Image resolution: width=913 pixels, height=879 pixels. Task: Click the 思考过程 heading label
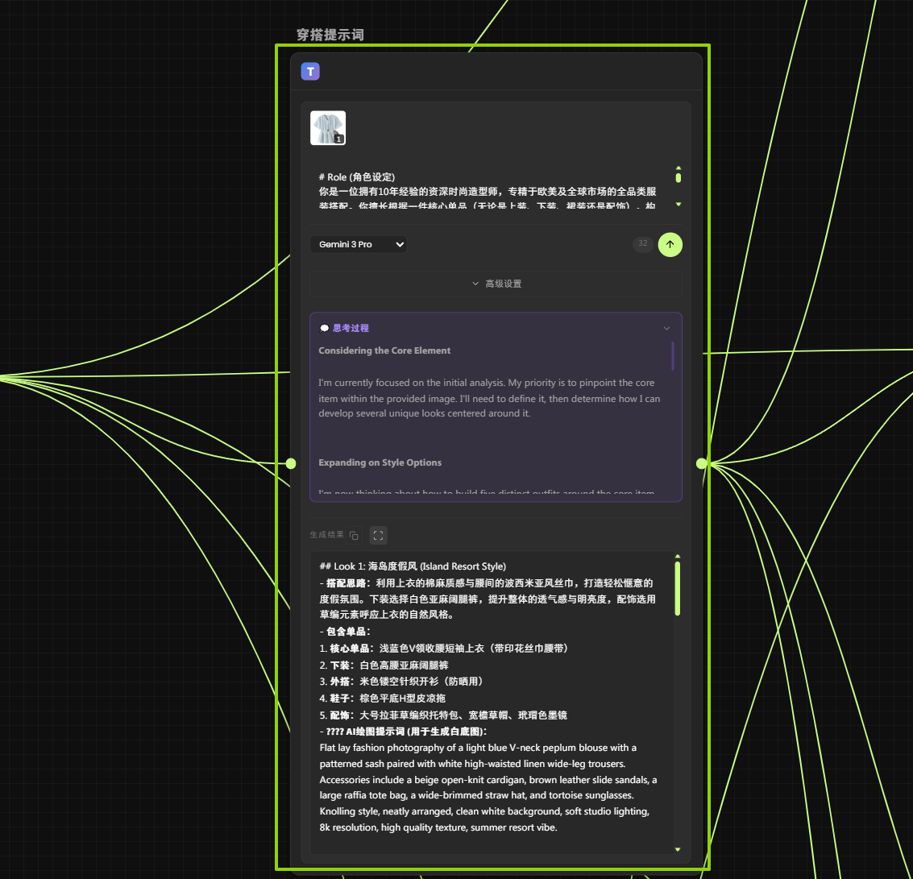click(351, 329)
